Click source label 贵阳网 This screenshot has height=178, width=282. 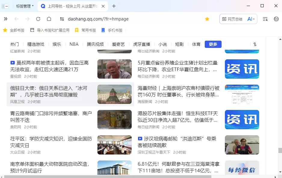[15, 127]
